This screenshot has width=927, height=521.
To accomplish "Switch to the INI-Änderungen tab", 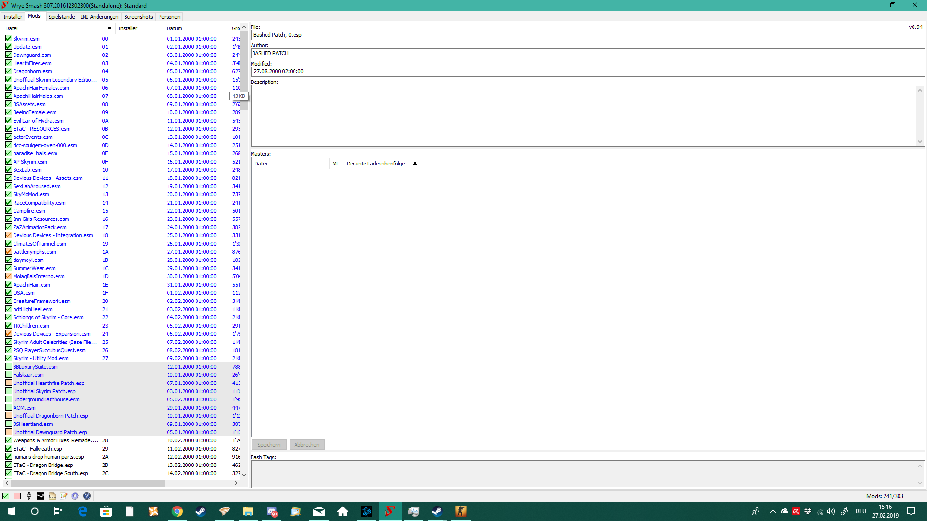I will pyautogui.click(x=99, y=17).
